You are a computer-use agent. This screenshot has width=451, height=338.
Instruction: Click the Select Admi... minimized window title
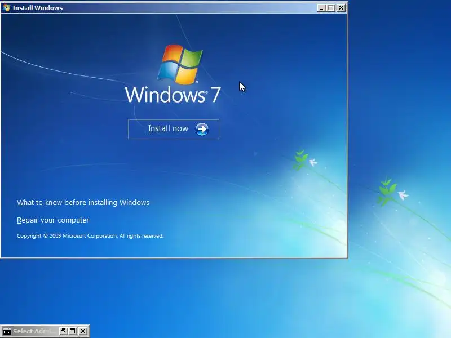point(34,331)
